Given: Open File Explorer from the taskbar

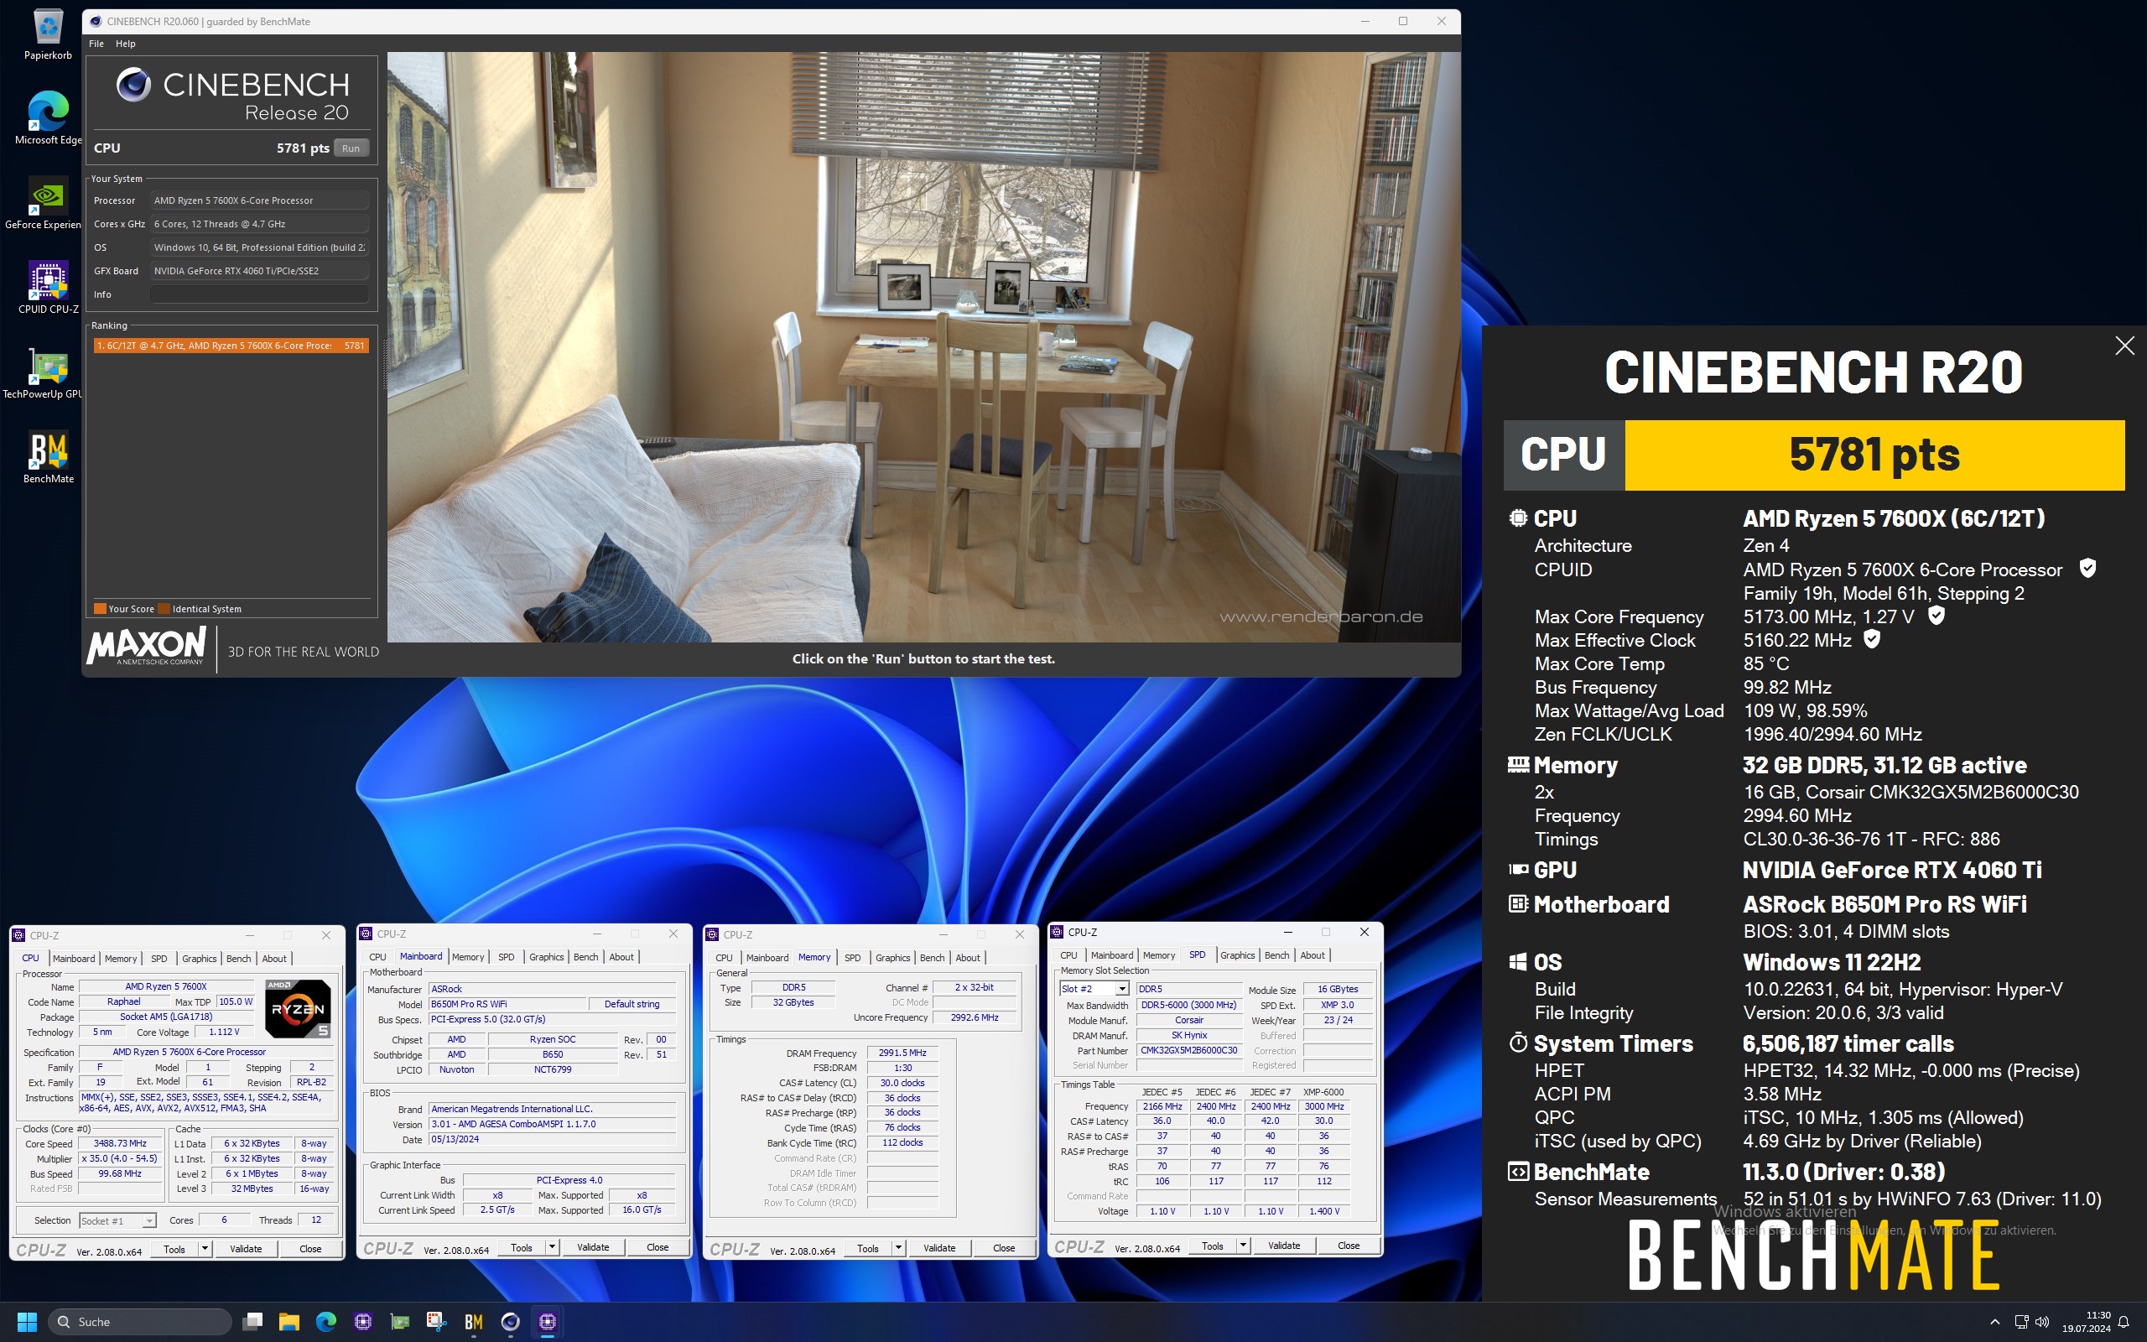Looking at the screenshot, I should [x=289, y=1322].
